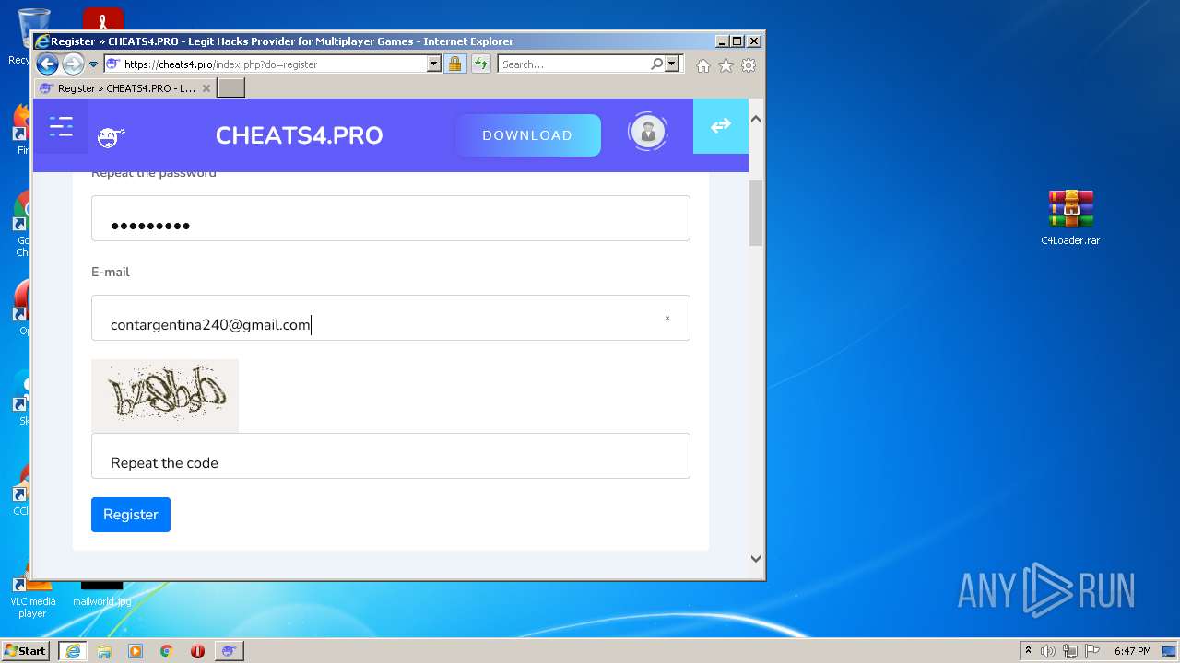Open the recent pages dropdown arrow

tap(93, 64)
